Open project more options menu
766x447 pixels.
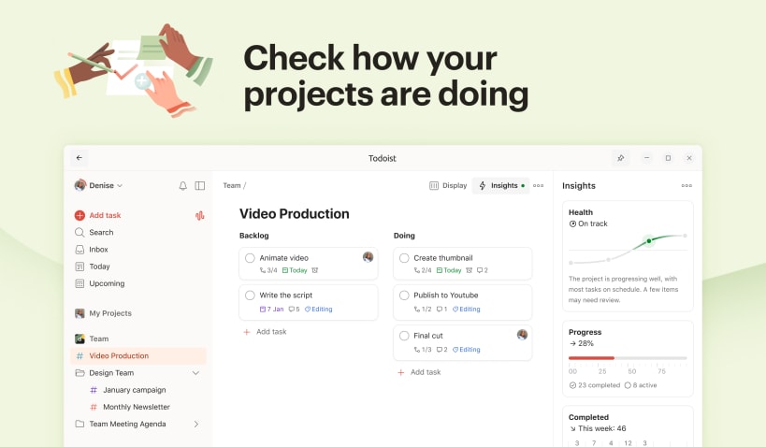point(539,186)
